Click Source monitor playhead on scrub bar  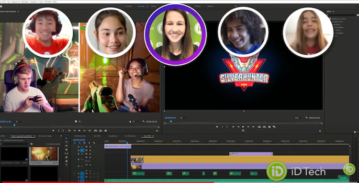[14, 125]
